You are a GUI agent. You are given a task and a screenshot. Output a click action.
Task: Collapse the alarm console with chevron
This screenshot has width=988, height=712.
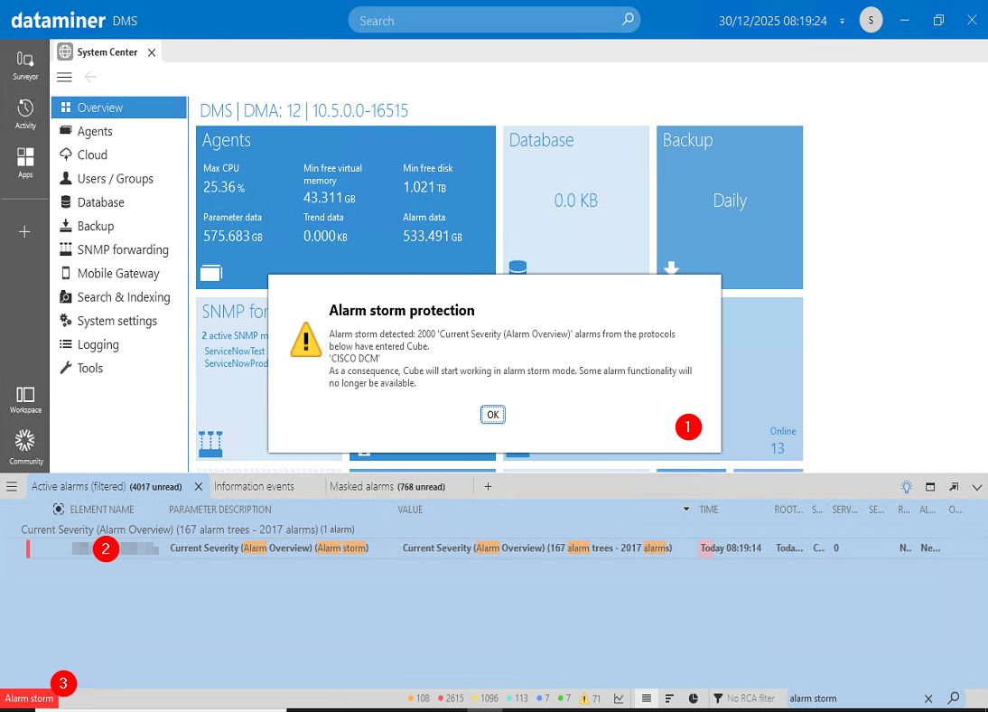(976, 487)
